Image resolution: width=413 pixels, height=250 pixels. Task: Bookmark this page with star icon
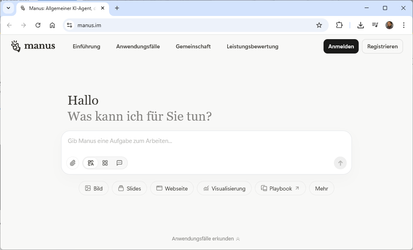pos(319,25)
